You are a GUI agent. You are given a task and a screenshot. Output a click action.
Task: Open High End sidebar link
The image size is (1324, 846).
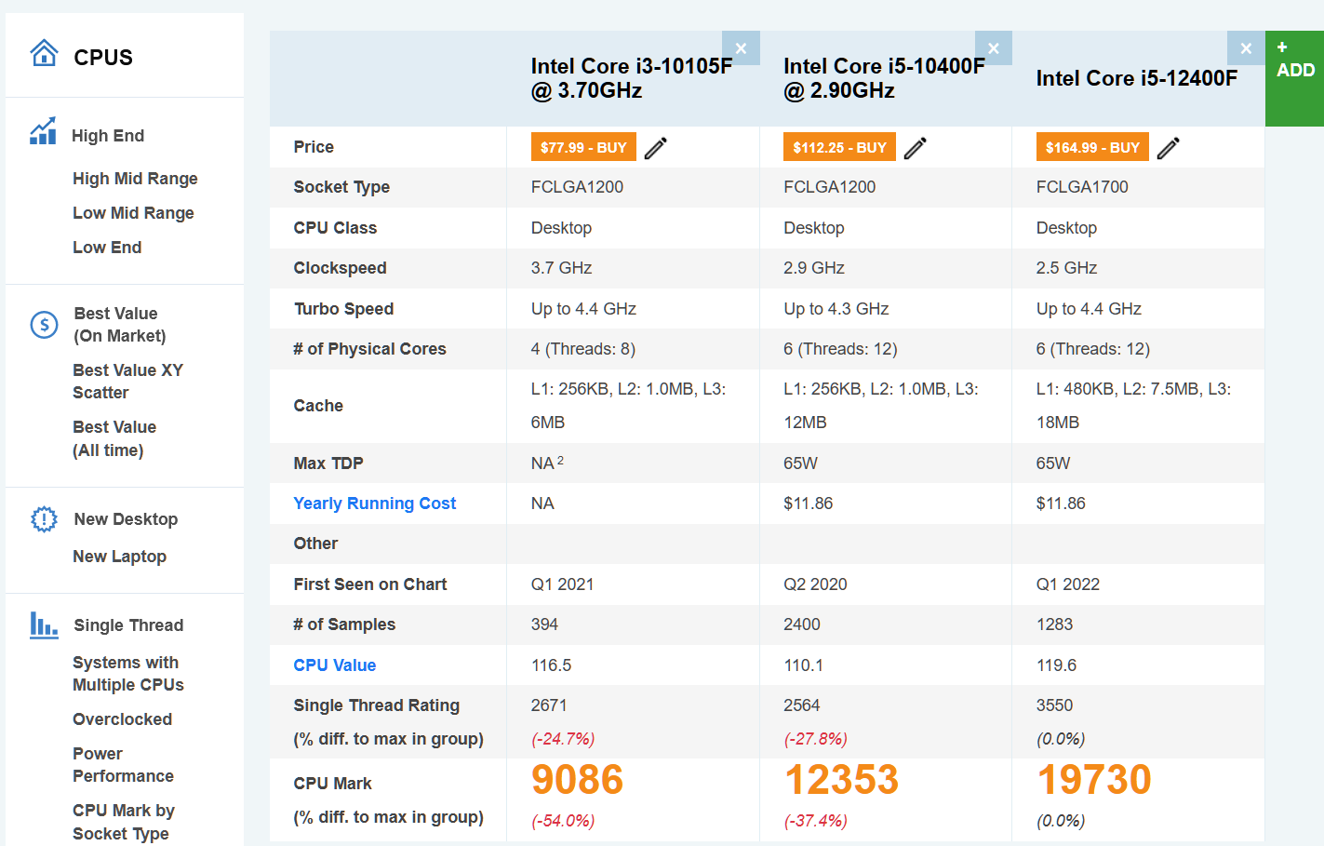[x=108, y=136]
